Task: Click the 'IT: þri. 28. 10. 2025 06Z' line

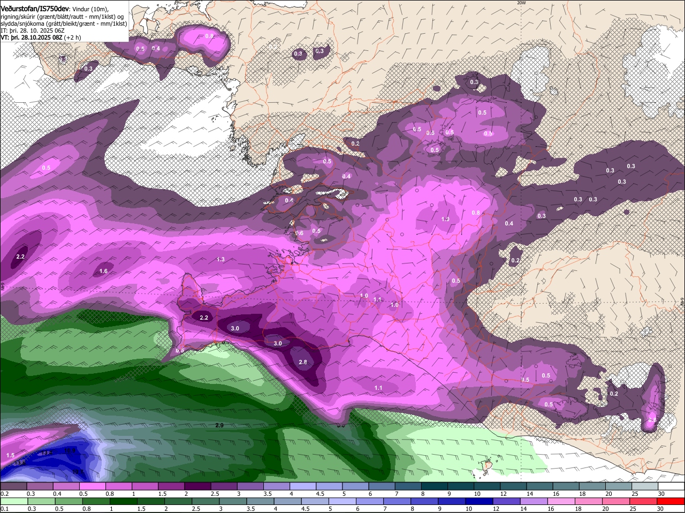Action: pyautogui.click(x=32, y=31)
